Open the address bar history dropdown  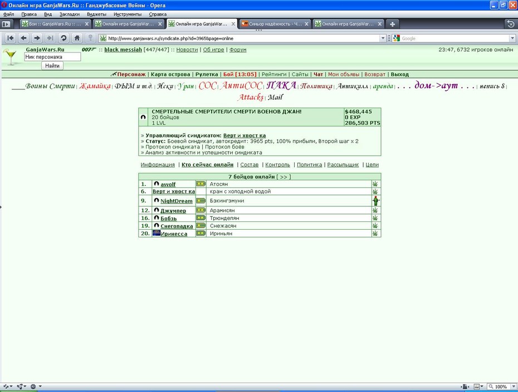coord(383,38)
